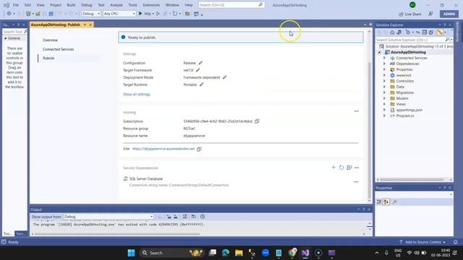This screenshot has width=463, height=260.
Task: Select the wwwroot folder
Action: coord(404,75)
